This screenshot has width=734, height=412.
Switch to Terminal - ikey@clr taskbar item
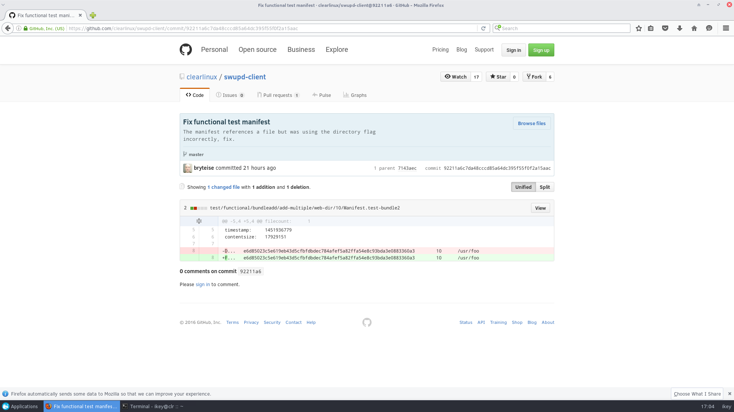click(153, 406)
